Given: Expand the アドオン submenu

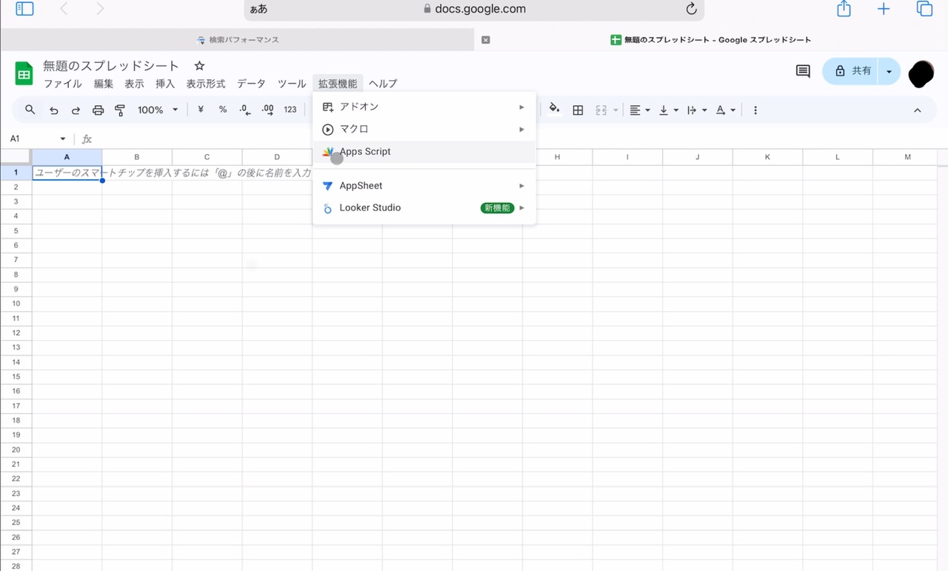Looking at the screenshot, I should 424,107.
